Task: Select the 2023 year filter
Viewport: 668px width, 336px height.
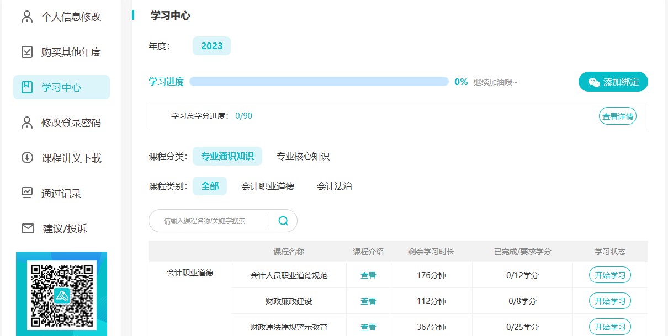Action: tap(211, 46)
